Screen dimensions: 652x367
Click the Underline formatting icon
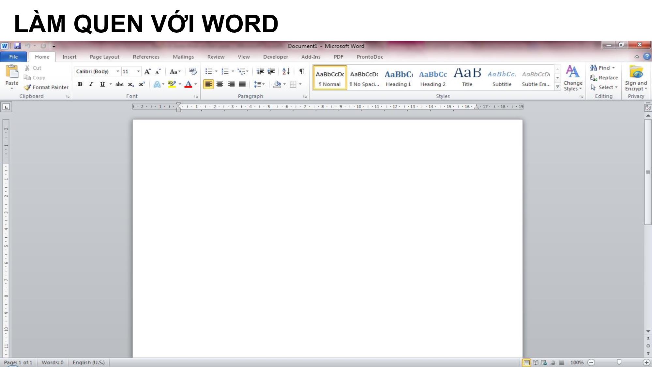[x=102, y=84]
